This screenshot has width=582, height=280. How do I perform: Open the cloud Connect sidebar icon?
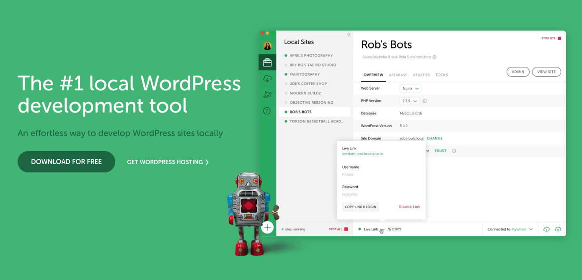267,79
